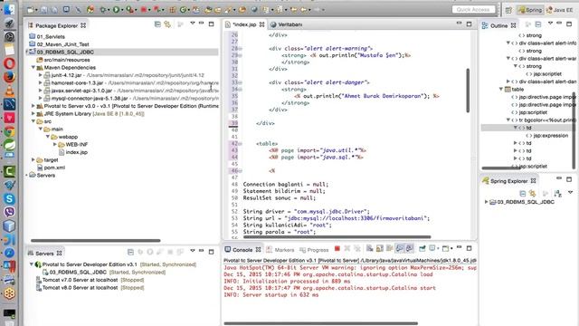Expand the target folder

click(x=33, y=160)
